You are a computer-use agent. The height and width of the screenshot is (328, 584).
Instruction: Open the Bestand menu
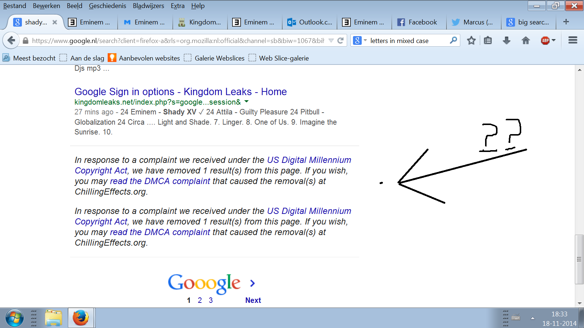(x=15, y=6)
